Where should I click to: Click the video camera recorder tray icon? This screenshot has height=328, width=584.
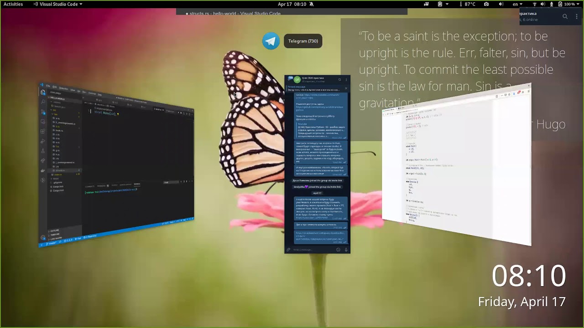click(426, 4)
